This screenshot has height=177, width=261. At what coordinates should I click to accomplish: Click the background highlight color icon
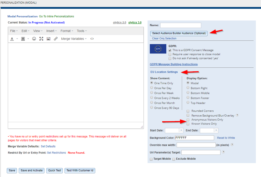(23, 39)
